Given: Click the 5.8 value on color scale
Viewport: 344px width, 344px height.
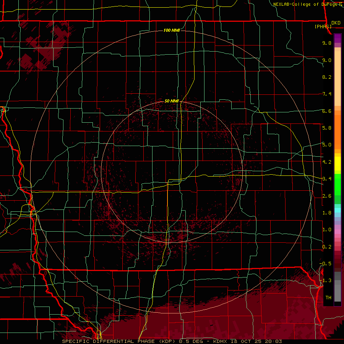Looking at the screenshot, I should pyautogui.click(x=327, y=128).
